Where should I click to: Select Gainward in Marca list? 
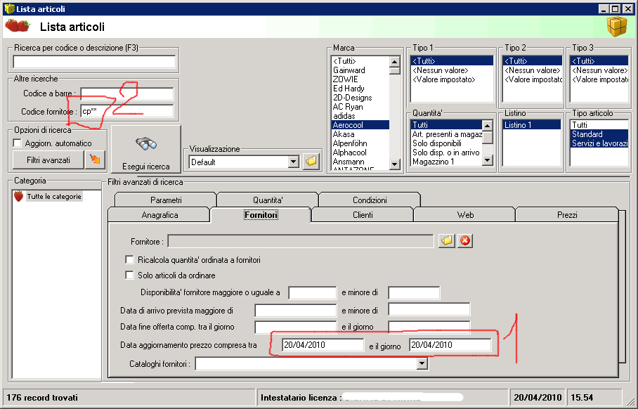click(x=360, y=70)
